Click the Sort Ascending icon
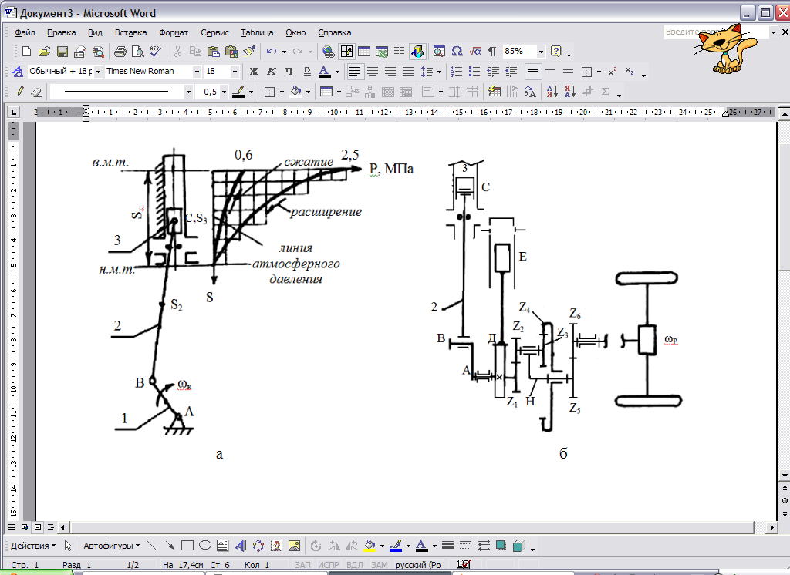The width and height of the screenshot is (790, 575). click(552, 92)
